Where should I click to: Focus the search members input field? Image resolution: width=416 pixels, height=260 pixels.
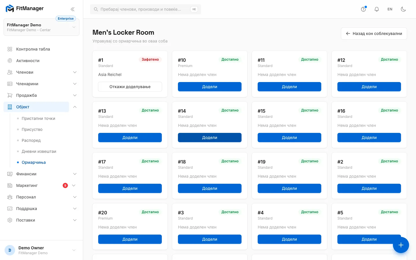pos(146,9)
